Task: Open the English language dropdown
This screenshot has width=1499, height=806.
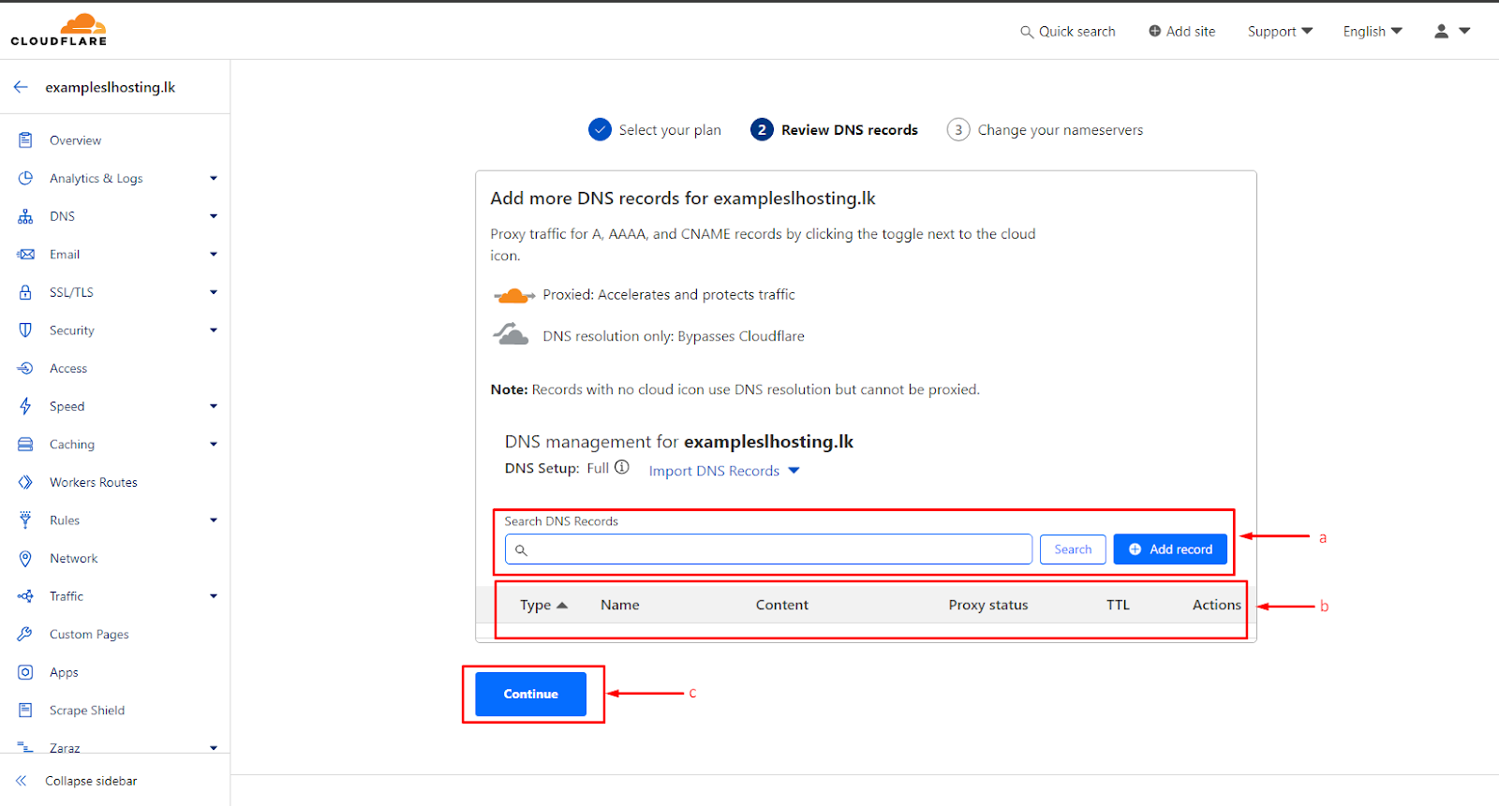Action: (1373, 31)
